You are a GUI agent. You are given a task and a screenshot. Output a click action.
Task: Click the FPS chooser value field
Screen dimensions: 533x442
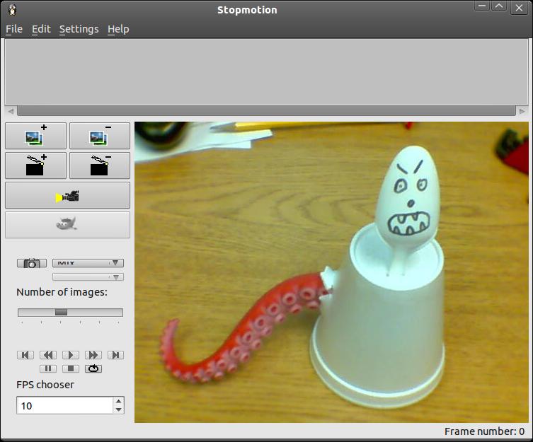64,405
